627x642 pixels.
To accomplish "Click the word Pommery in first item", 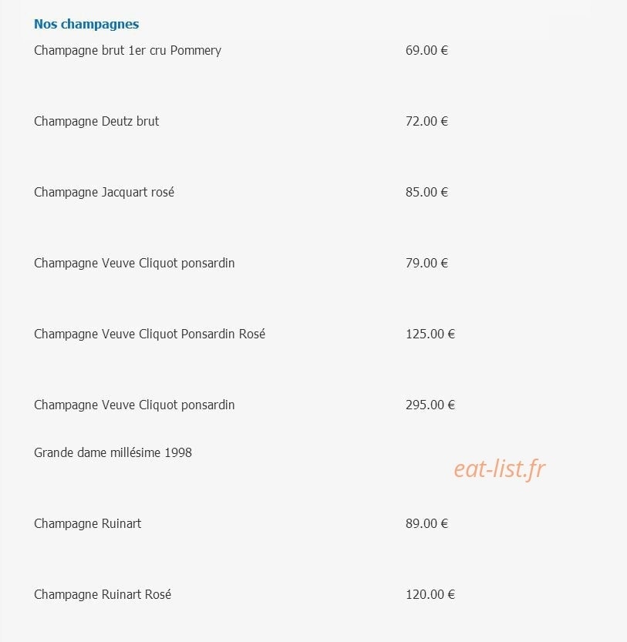I will (x=195, y=51).
